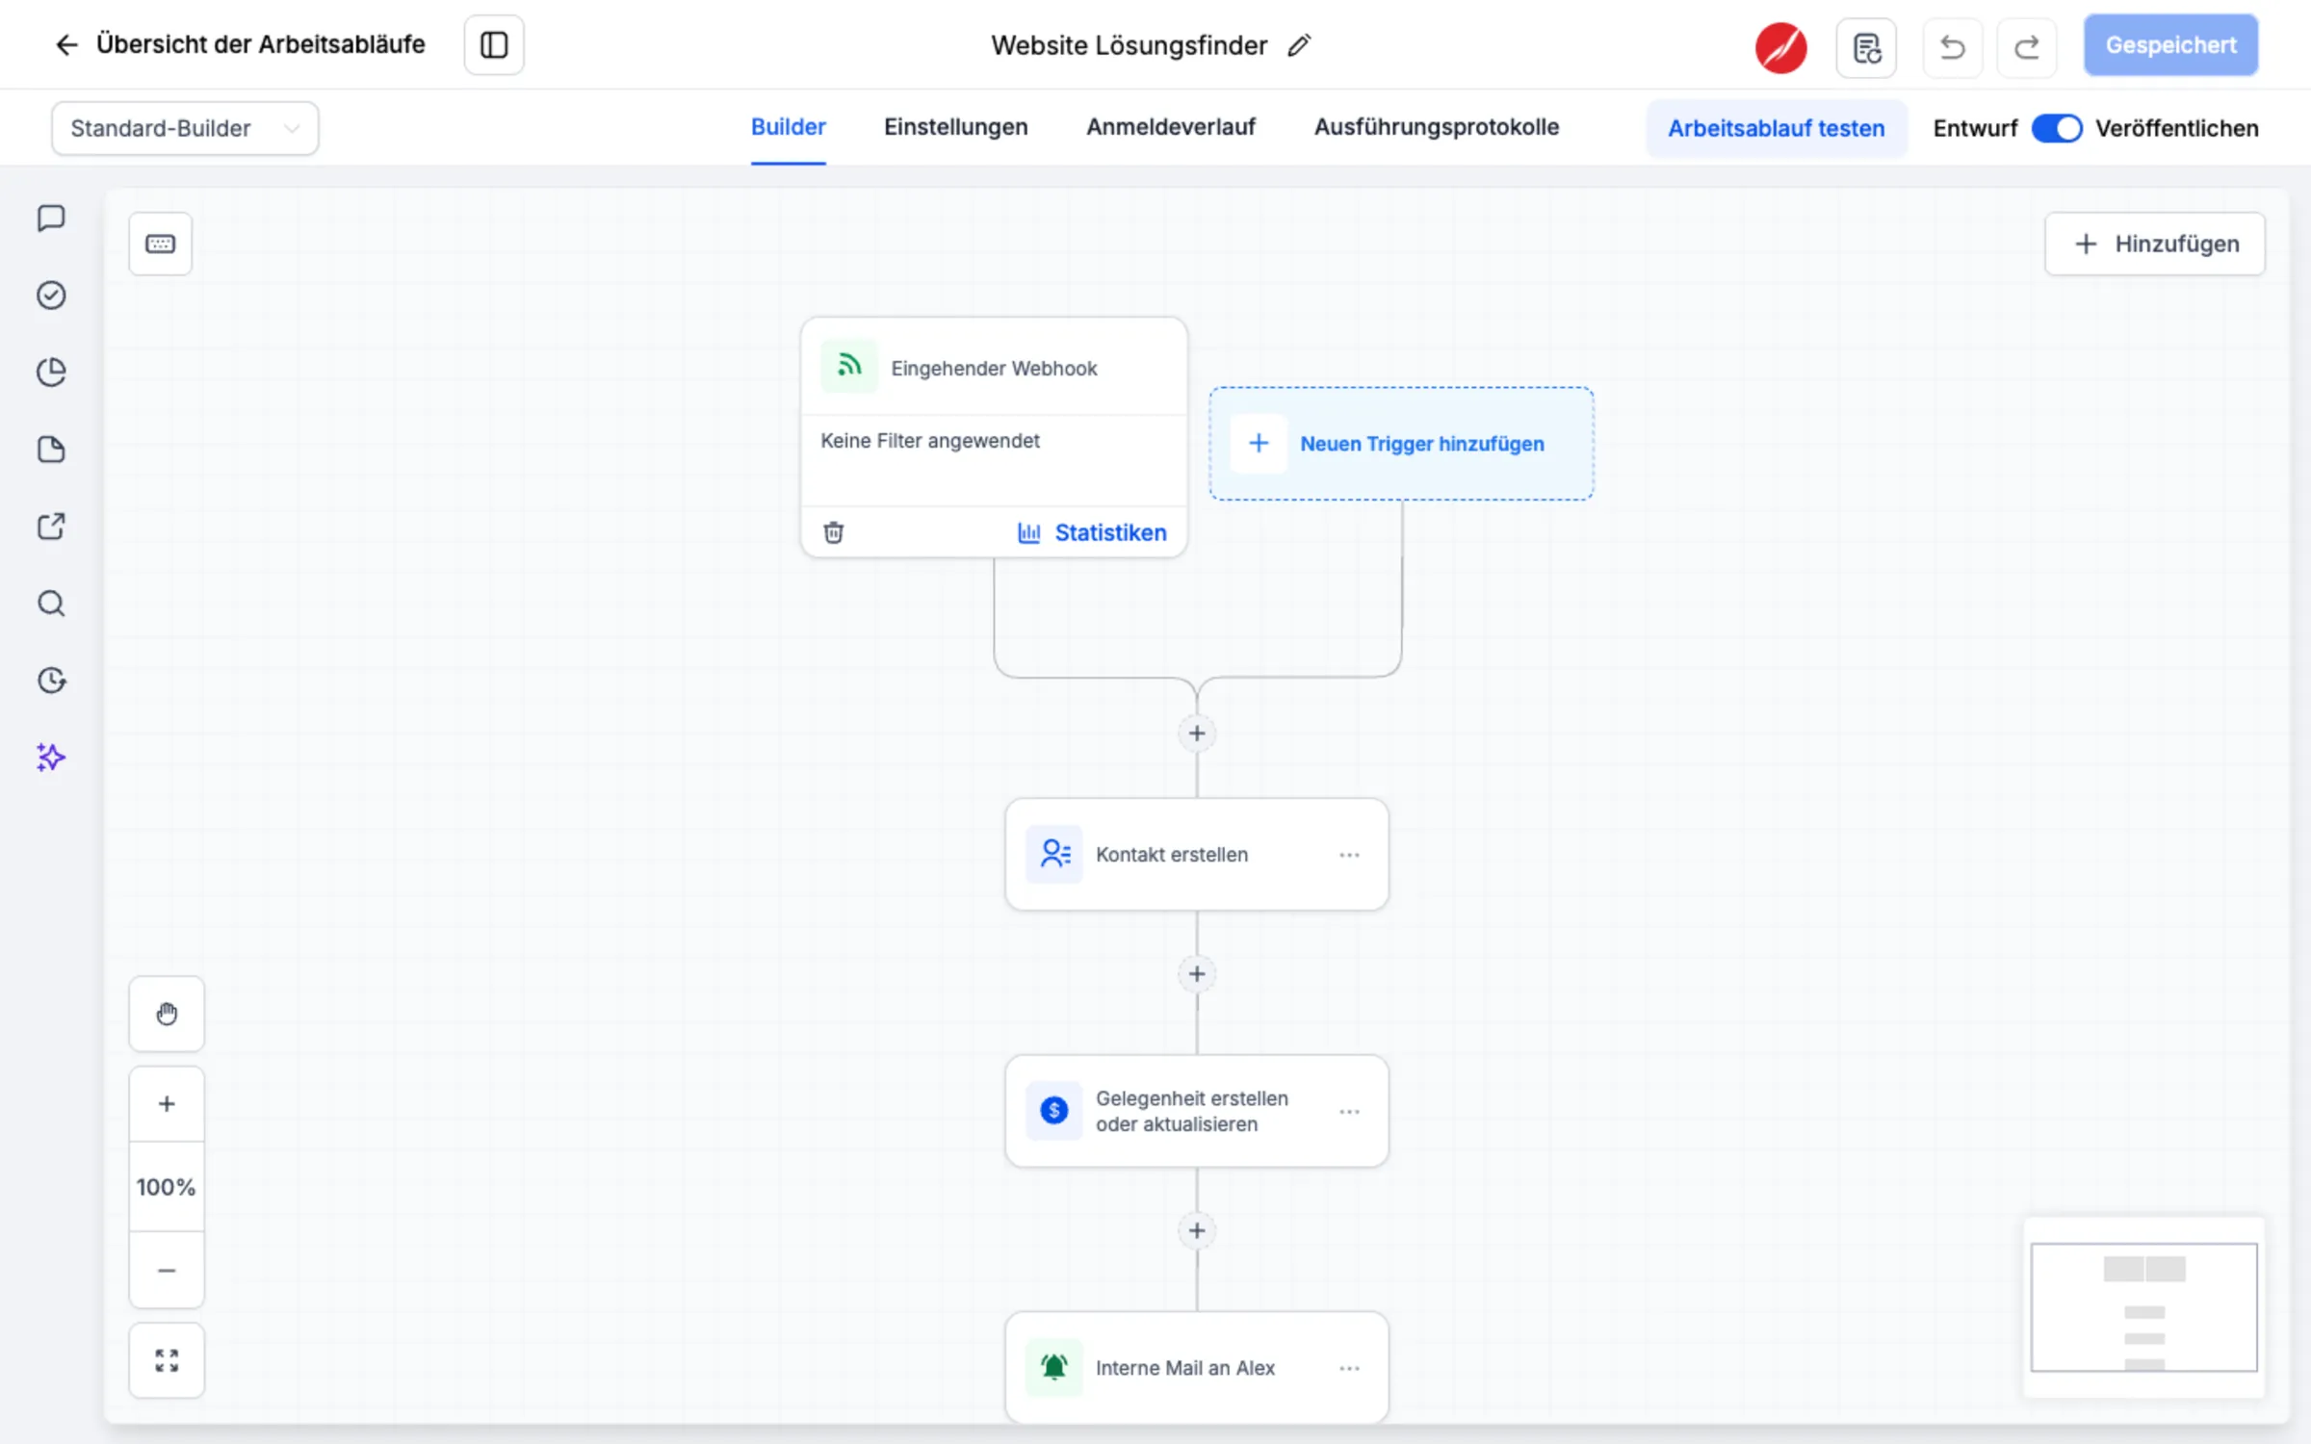Select the hand pan tool

(x=167, y=1014)
